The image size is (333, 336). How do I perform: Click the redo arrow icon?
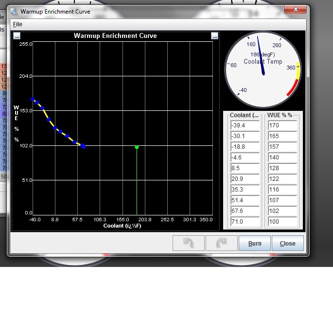pyautogui.click(x=222, y=243)
